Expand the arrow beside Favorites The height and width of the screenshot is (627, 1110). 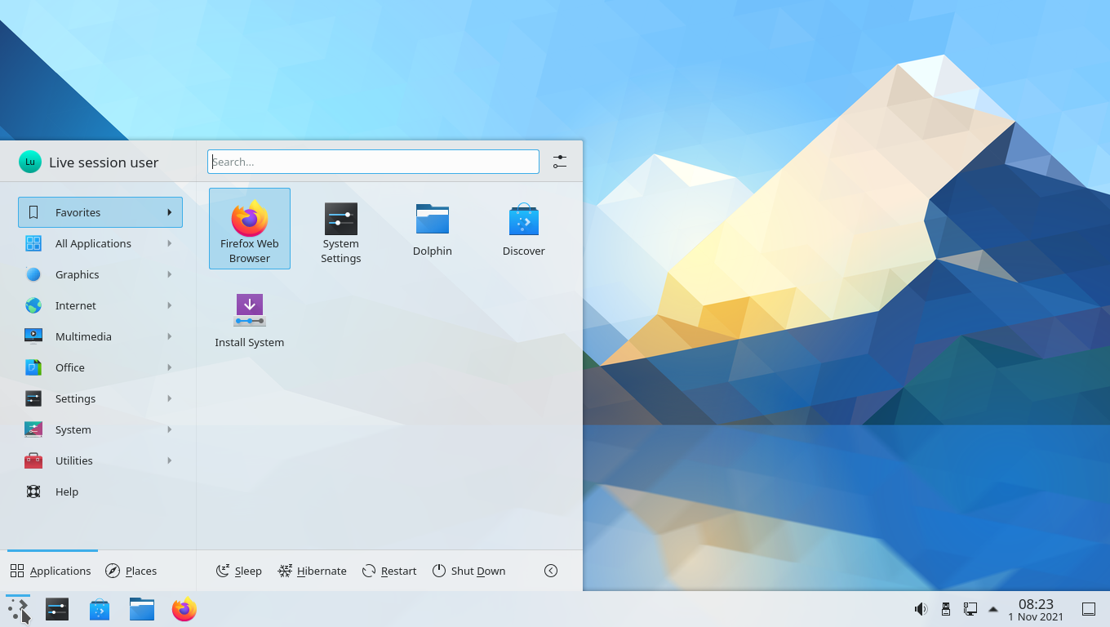tap(170, 212)
